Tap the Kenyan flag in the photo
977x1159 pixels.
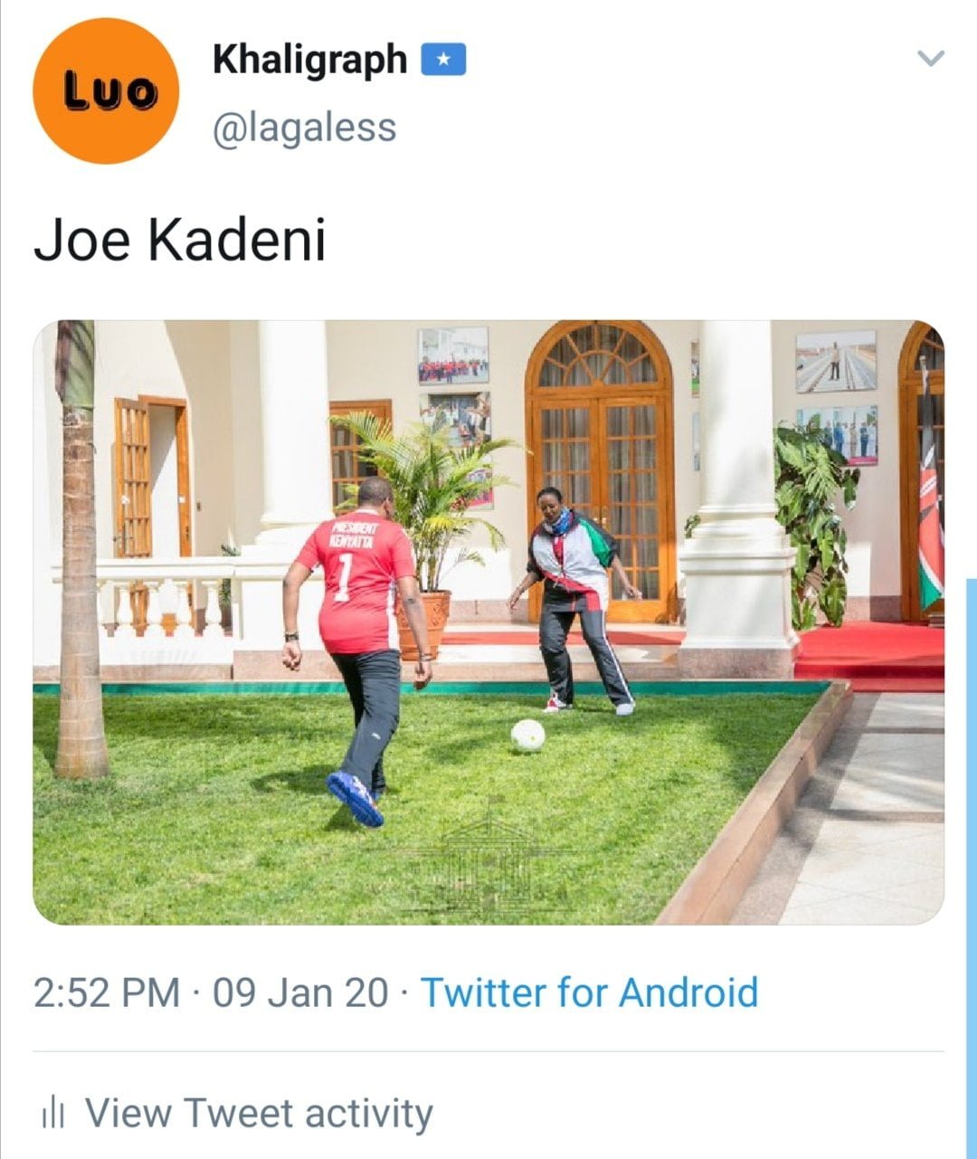click(930, 534)
